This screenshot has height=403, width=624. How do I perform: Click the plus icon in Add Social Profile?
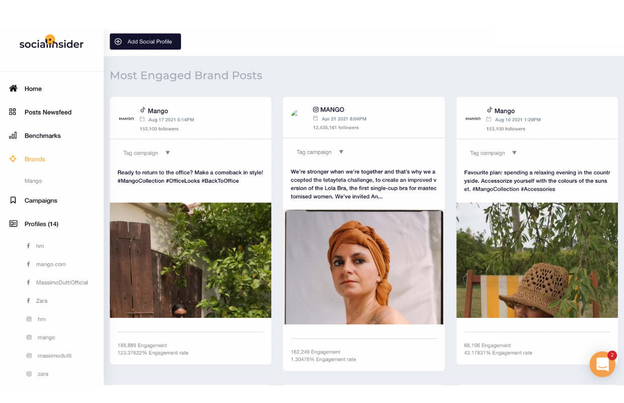tap(118, 42)
